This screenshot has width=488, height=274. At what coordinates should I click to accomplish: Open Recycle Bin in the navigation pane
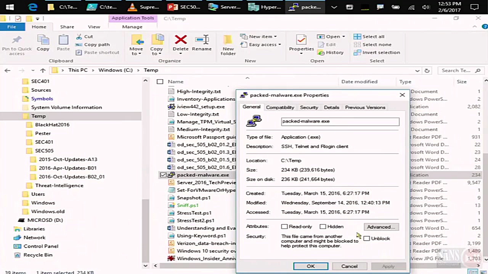[x=38, y=255]
